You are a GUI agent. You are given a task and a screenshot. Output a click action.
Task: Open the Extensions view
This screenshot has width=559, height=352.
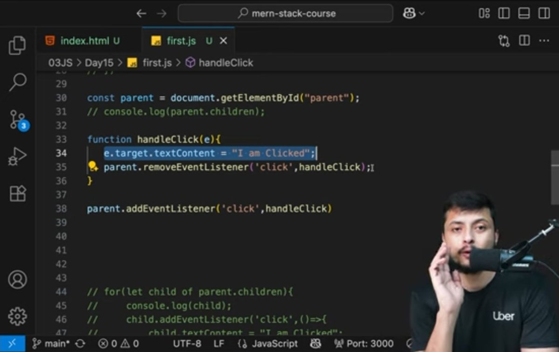pyautogui.click(x=17, y=194)
